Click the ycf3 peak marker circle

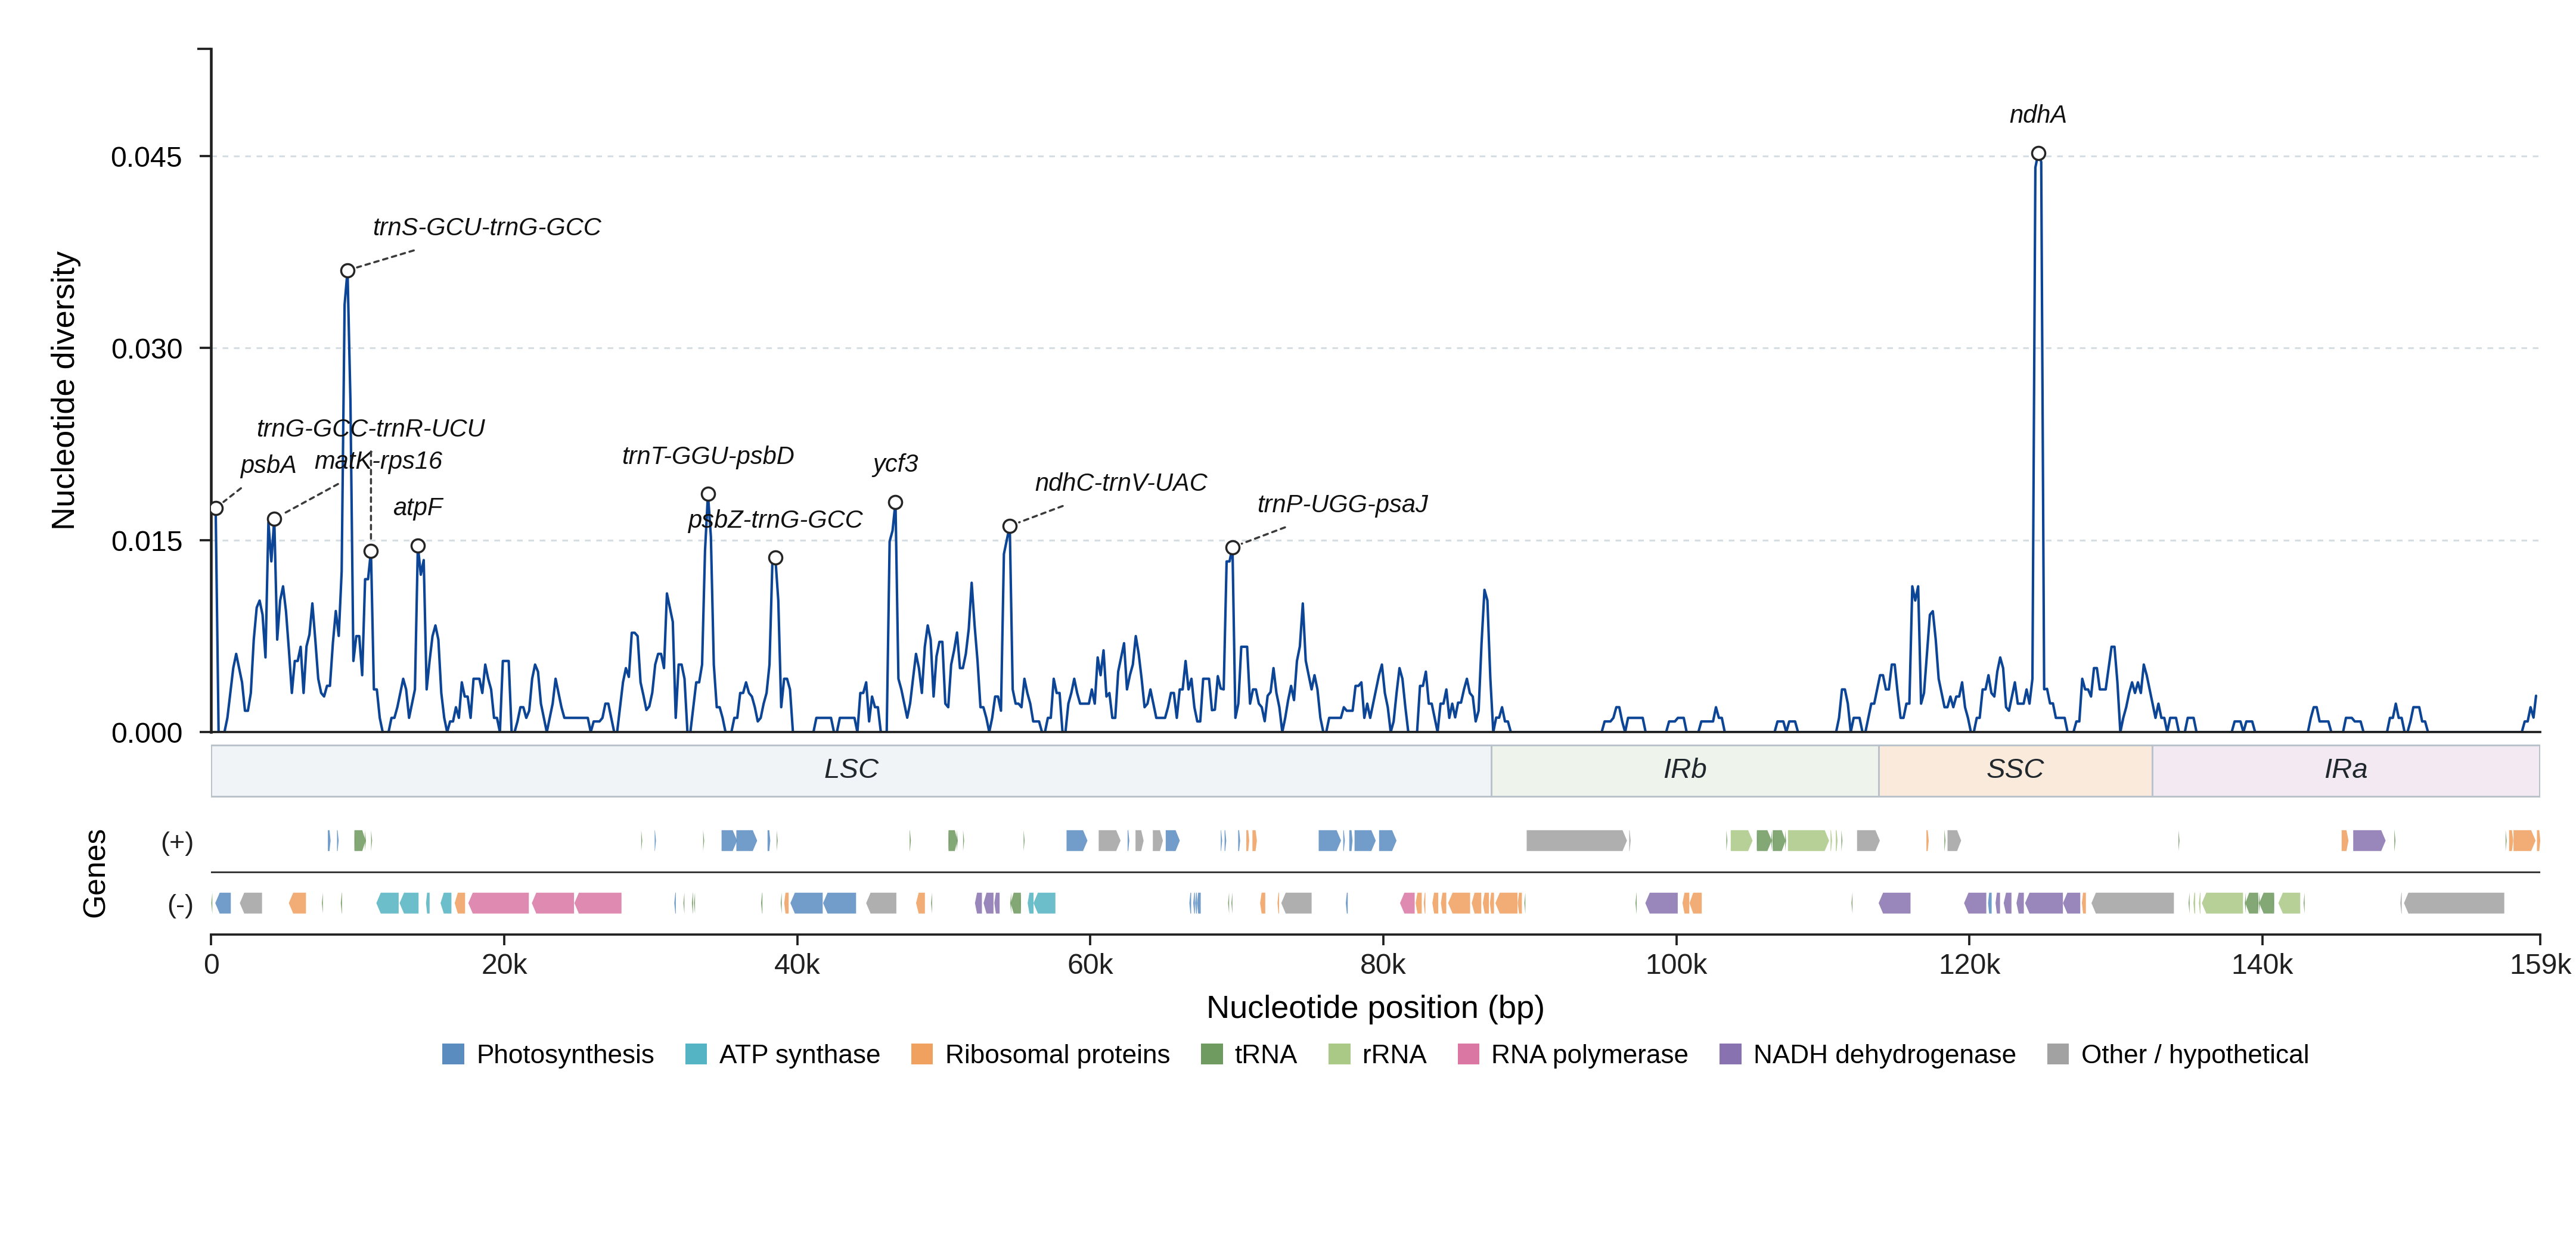pyautogui.click(x=895, y=503)
